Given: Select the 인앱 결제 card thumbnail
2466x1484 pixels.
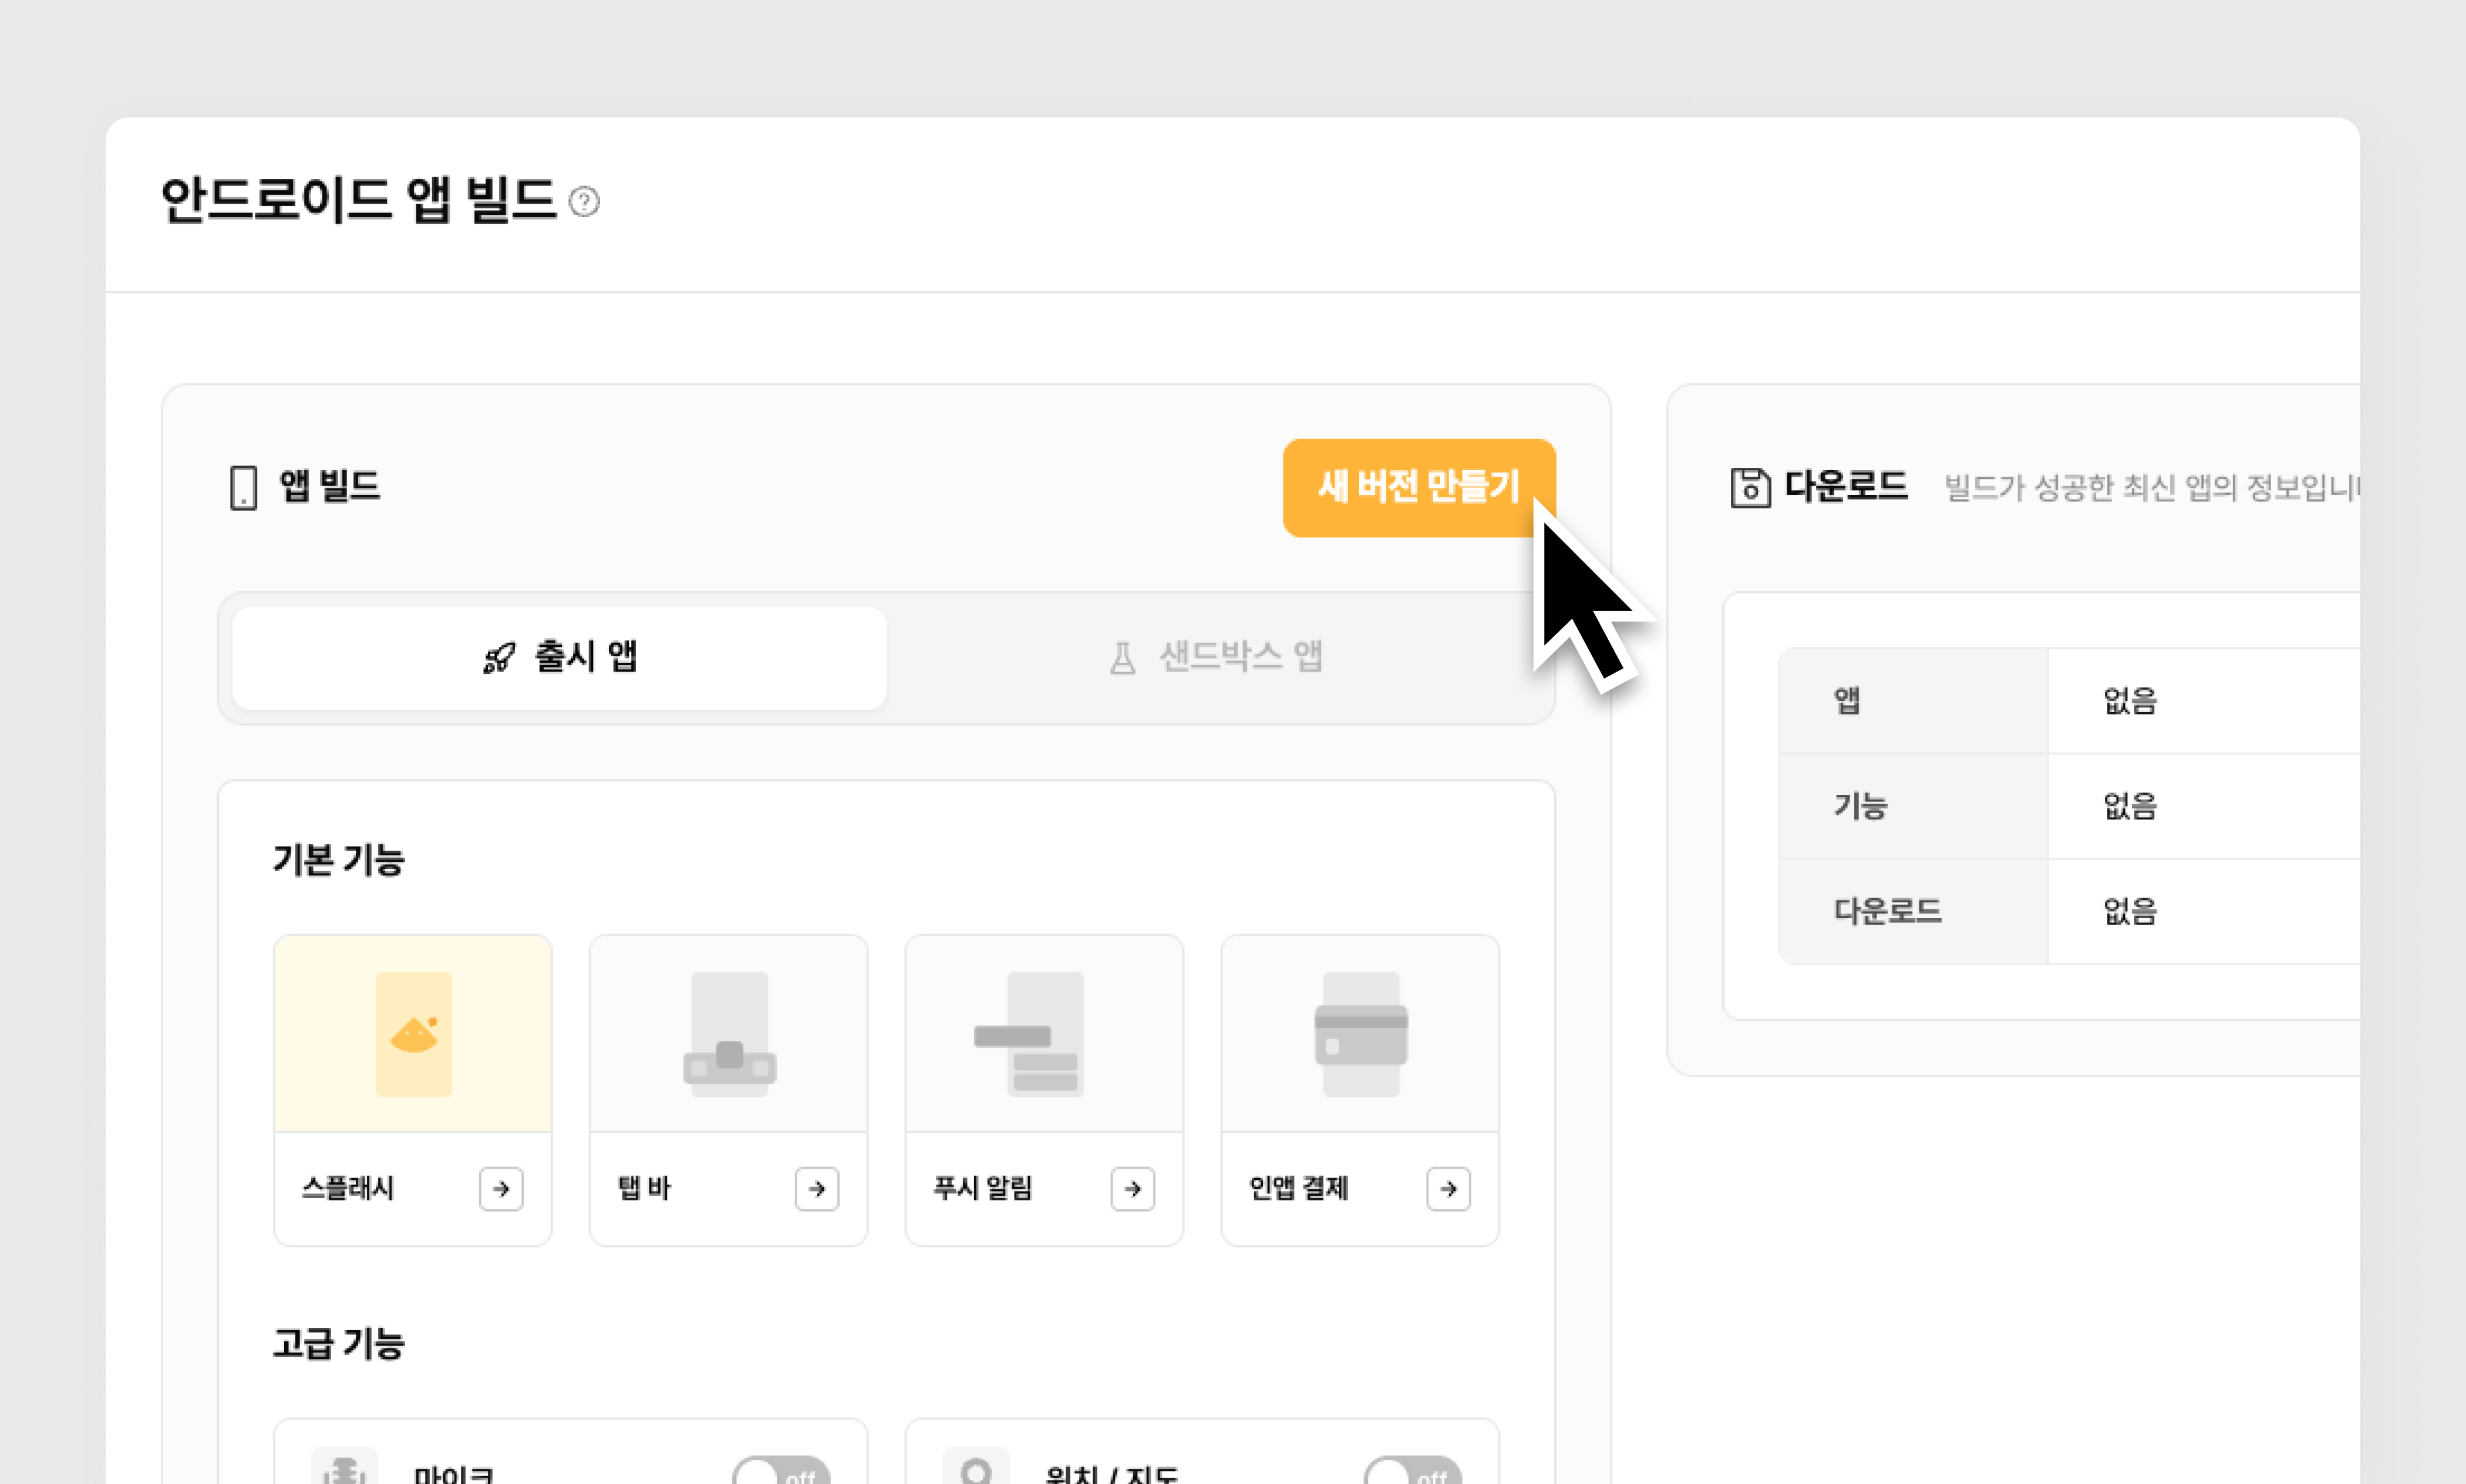Looking at the screenshot, I should point(1360,1034).
